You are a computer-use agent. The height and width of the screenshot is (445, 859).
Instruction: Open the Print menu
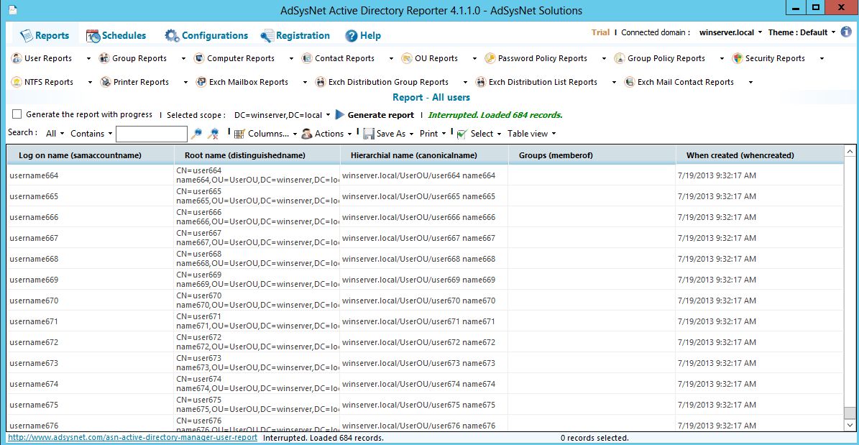point(432,133)
